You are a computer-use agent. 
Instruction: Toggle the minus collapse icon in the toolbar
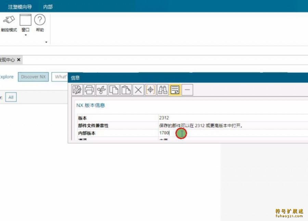click(187, 90)
